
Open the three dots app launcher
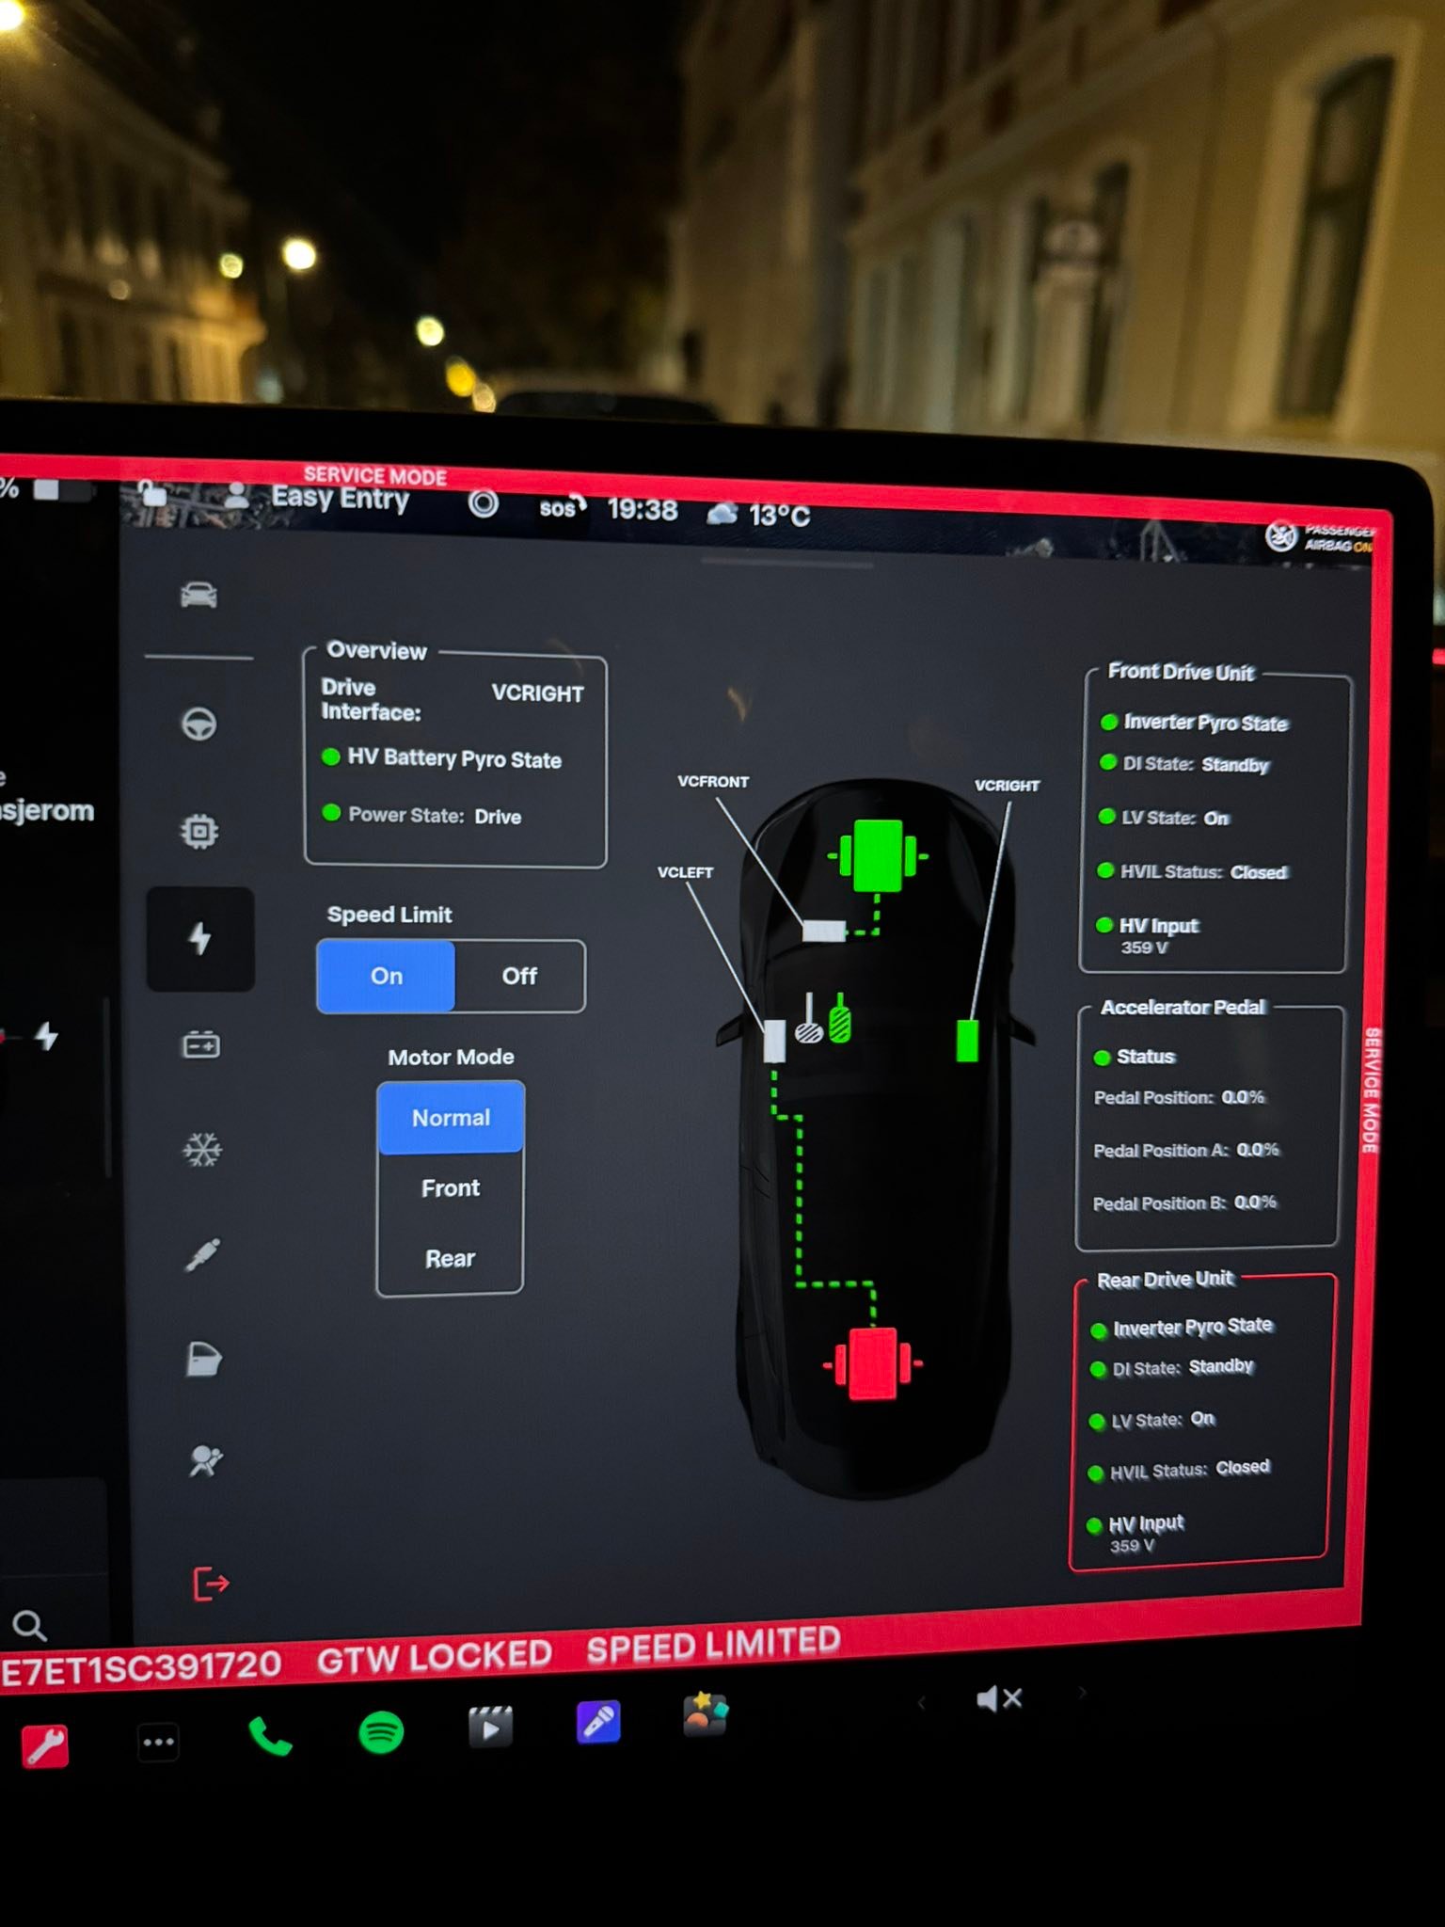158,1742
